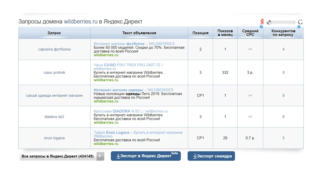Click green wildberries.ru link in diadora dx2 row
This screenshot has height=180, width=321.
106,122
